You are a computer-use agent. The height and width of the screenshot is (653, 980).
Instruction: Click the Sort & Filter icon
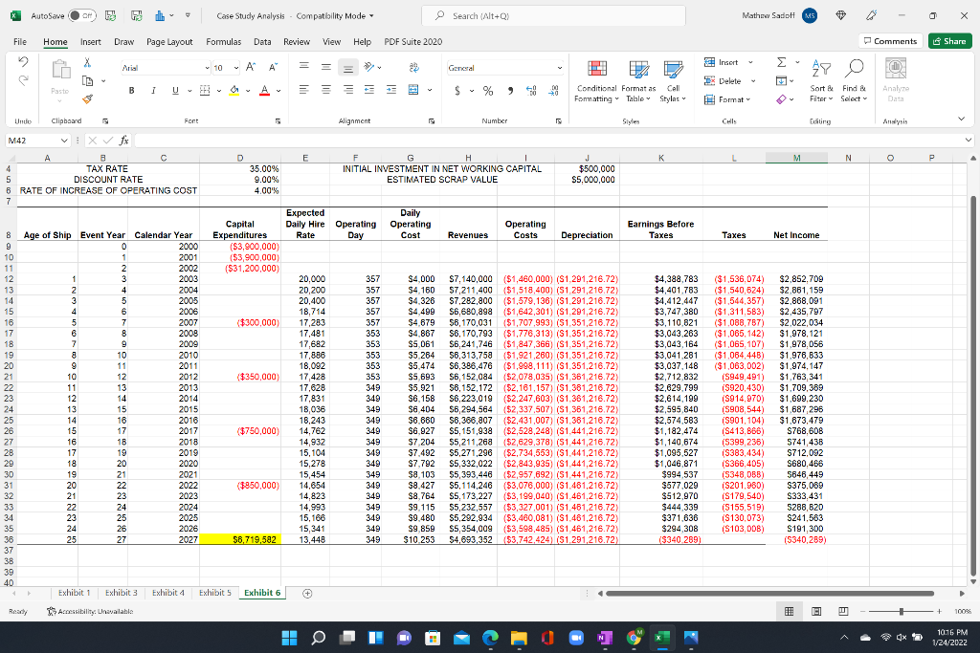point(820,69)
